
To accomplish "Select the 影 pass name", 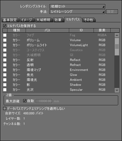I will (x=28, y=85).
